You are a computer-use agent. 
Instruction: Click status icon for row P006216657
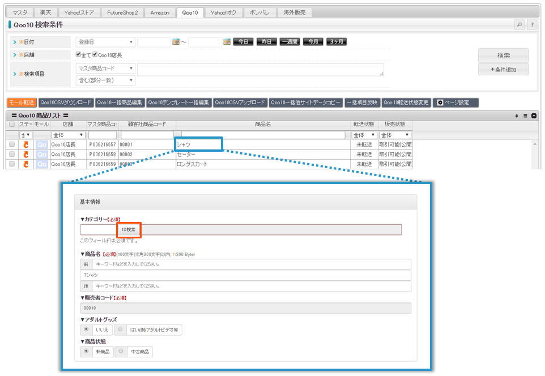coord(25,144)
